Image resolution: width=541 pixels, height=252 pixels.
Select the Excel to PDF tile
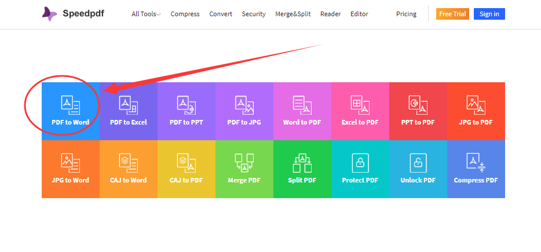point(360,111)
